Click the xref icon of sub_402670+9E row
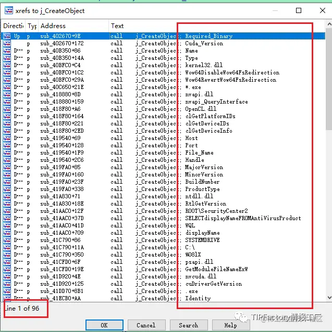This screenshot has width=332, height=332. [x=7, y=36]
